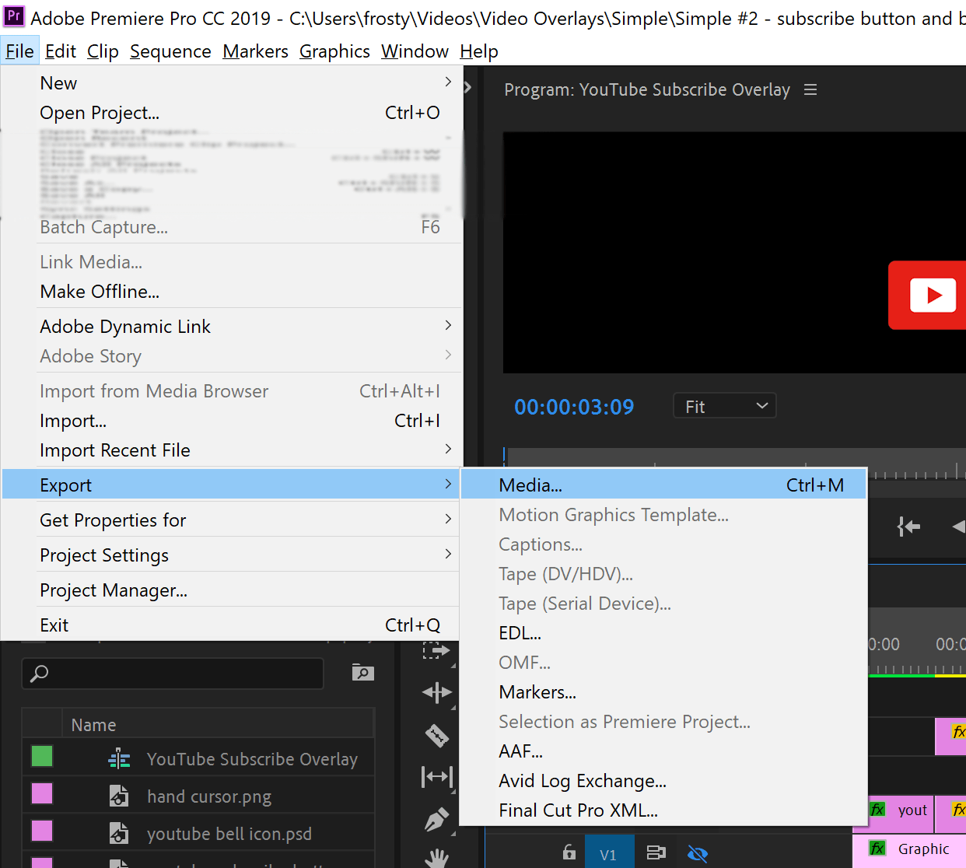Expand the Adobe Dynamic Link submenu

(125, 326)
